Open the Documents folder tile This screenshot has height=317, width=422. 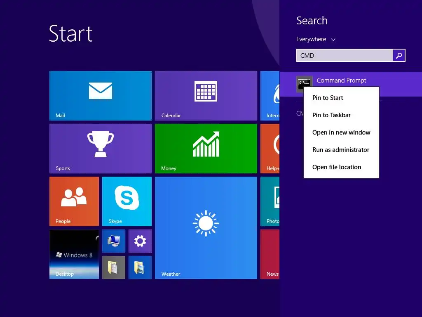[114, 267]
